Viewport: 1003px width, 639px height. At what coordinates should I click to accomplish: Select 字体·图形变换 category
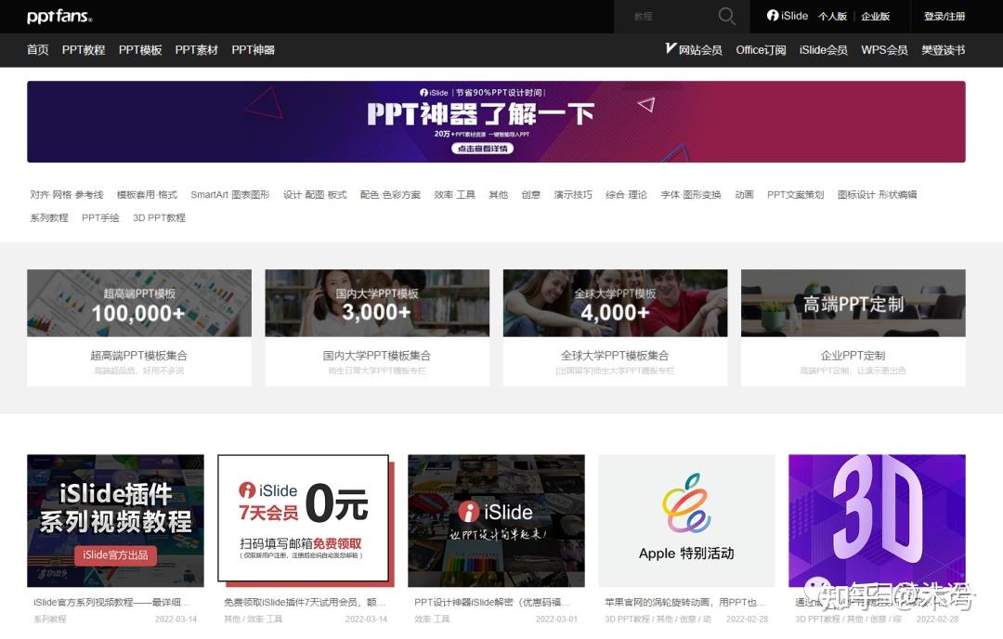pos(691,194)
